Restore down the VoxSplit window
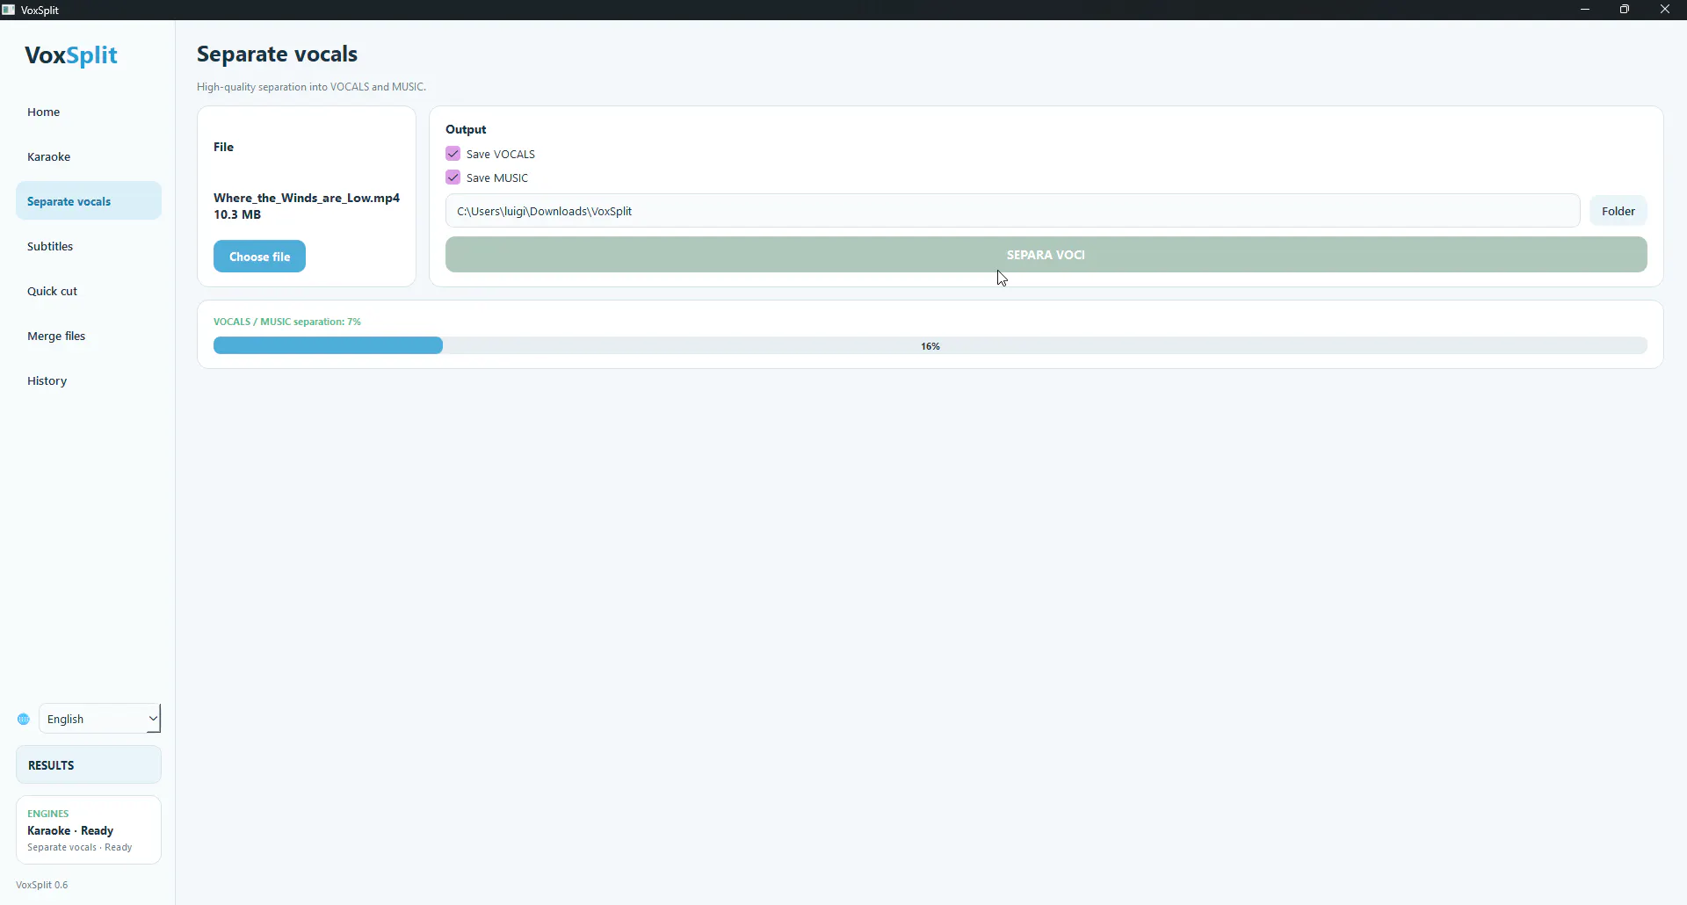 click(1625, 10)
